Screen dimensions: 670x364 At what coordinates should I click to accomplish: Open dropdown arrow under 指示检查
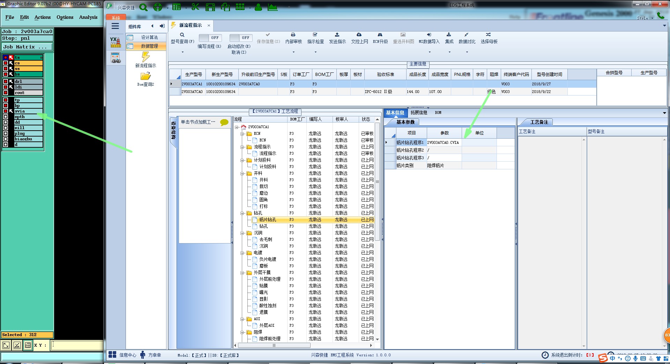pyautogui.click(x=315, y=52)
